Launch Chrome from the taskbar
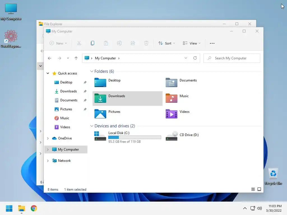Screen dimensions: 287x215 tap(34, 208)
